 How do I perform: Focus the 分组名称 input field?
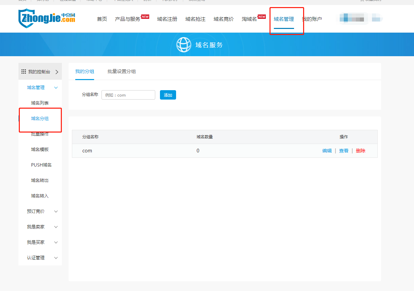pos(128,95)
